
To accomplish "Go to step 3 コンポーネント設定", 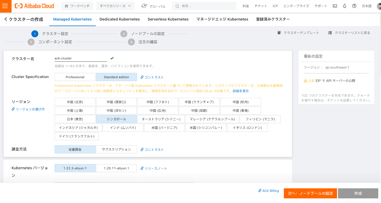I will tap(50, 42).
